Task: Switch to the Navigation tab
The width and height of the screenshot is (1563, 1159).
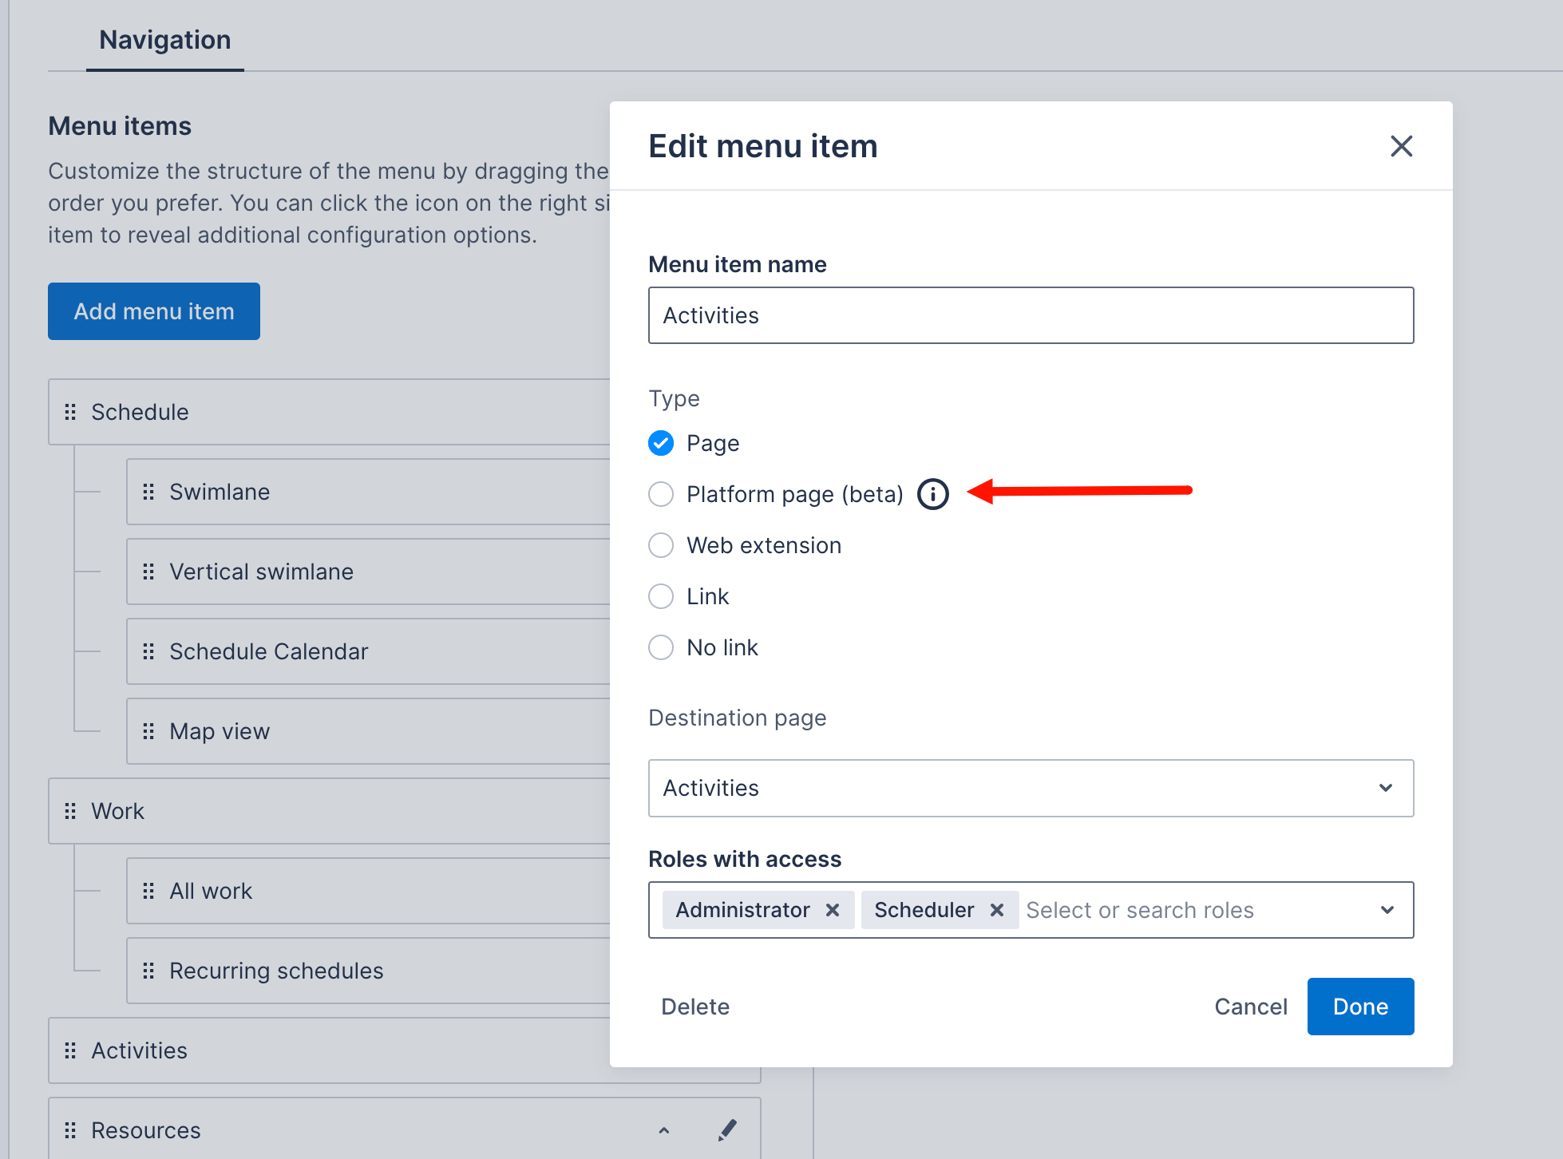Action: pyautogui.click(x=164, y=39)
